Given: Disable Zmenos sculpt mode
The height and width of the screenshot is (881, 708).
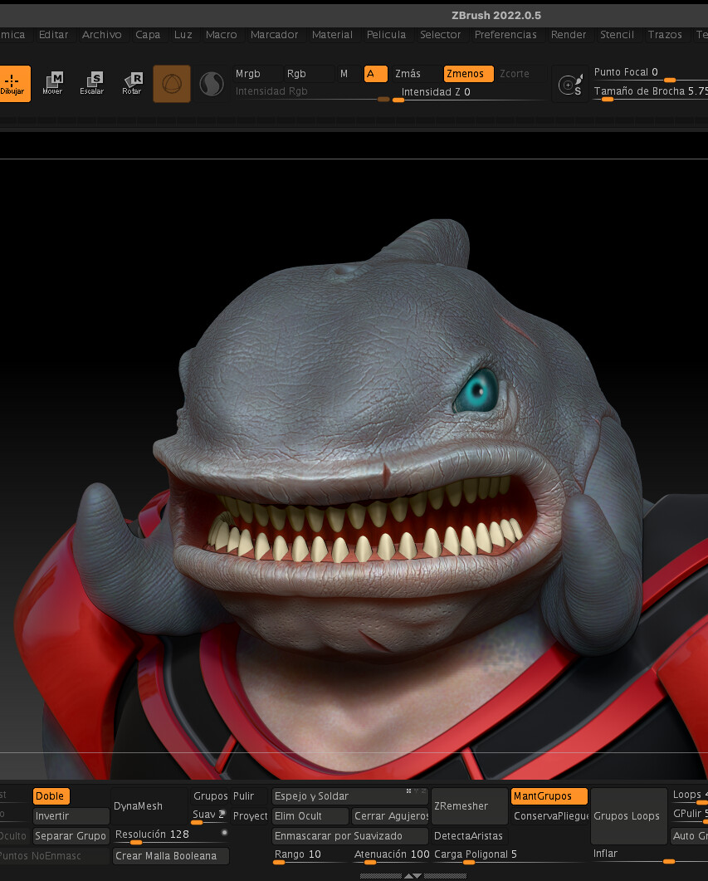Looking at the screenshot, I should coord(468,74).
